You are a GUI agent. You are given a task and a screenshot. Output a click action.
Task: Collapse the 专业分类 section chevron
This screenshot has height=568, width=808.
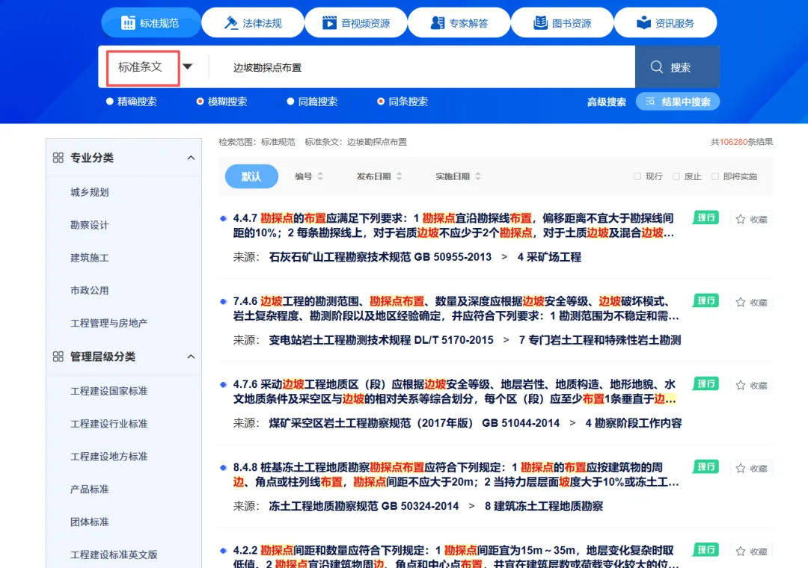(x=191, y=158)
